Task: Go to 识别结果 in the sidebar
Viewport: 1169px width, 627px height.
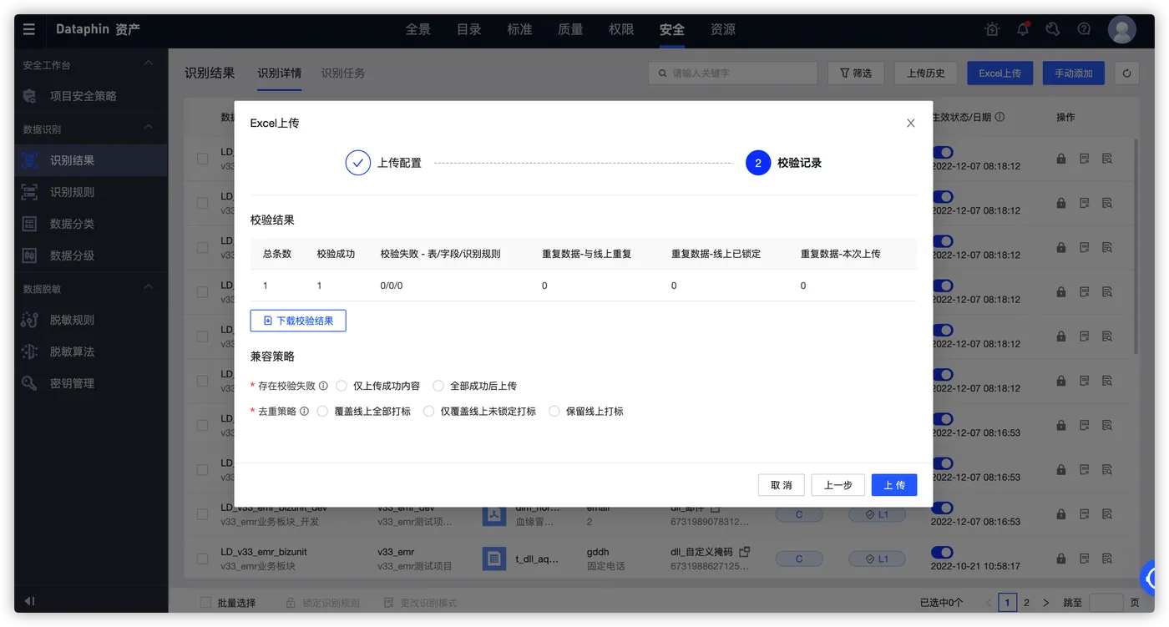Action: pos(90,160)
